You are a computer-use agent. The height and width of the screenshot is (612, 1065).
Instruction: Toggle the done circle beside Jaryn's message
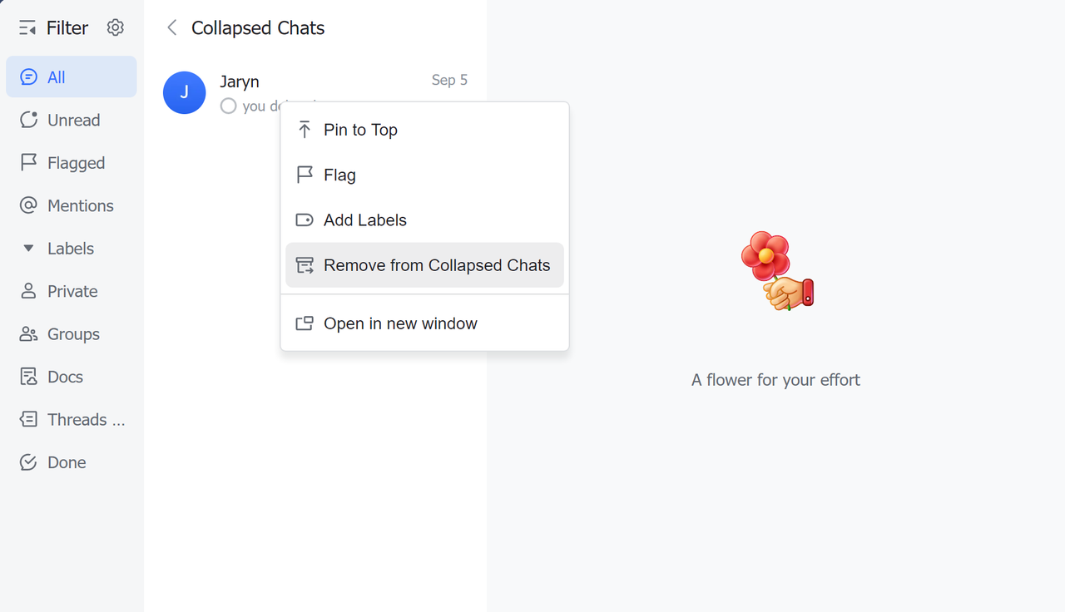click(229, 106)
